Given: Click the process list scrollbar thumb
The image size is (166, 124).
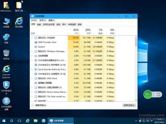Looking at the screenshot, I should [136, 42].
